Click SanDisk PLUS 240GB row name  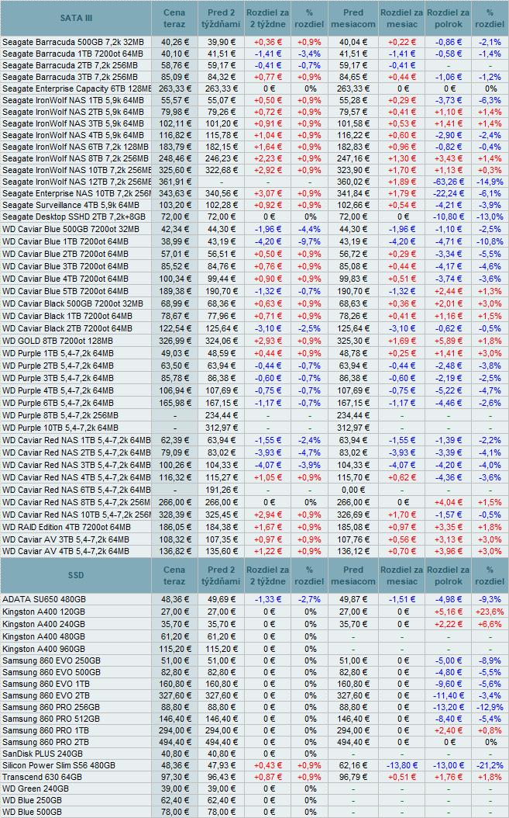point(43,754)
